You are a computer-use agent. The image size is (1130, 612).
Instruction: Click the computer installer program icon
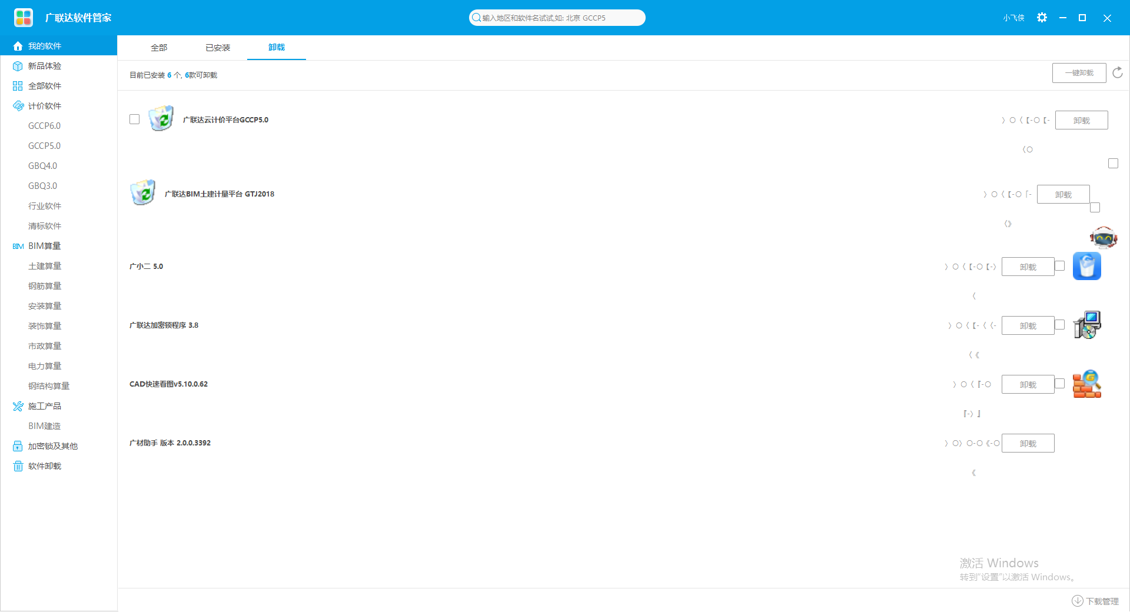[1087, 325]
